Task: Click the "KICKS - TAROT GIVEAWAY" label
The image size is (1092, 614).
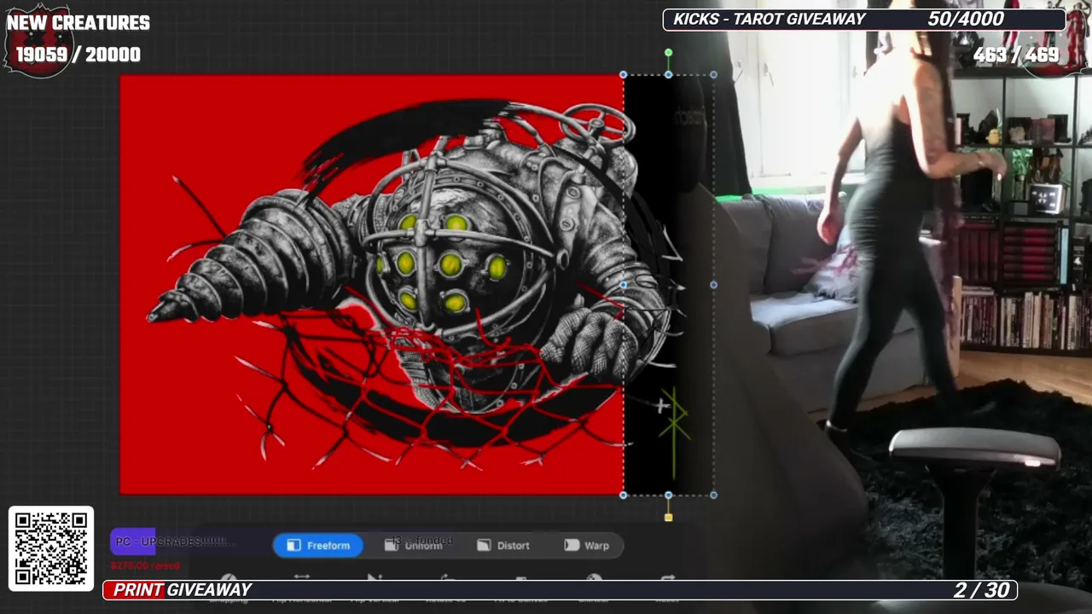Action: [x=770, y=20]
